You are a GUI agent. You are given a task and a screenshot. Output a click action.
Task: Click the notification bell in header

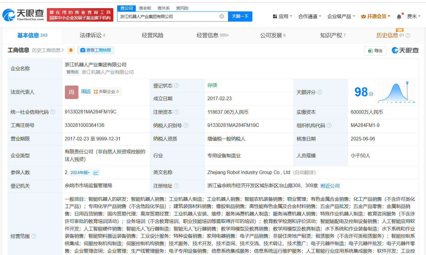coord(399,16)
